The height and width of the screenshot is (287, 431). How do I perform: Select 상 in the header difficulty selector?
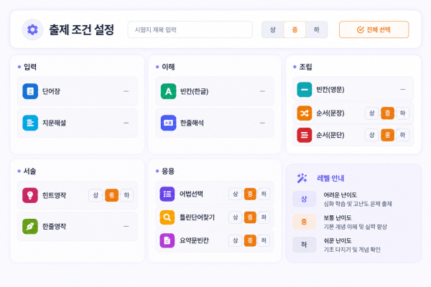[273, 29]
